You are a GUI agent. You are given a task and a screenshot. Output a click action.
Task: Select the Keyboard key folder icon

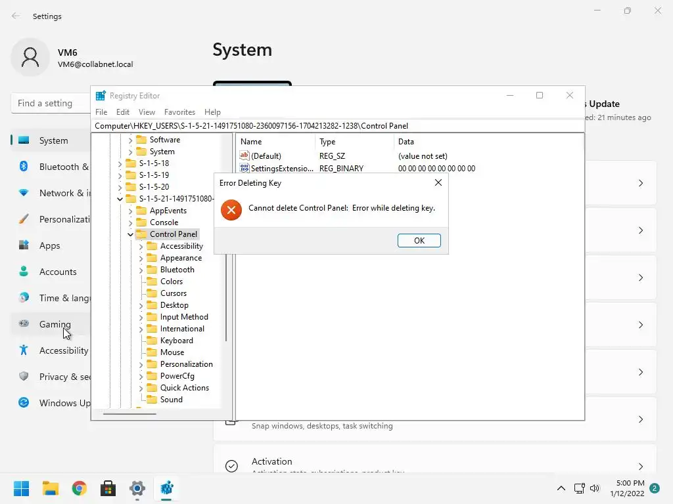pos(152,341)
